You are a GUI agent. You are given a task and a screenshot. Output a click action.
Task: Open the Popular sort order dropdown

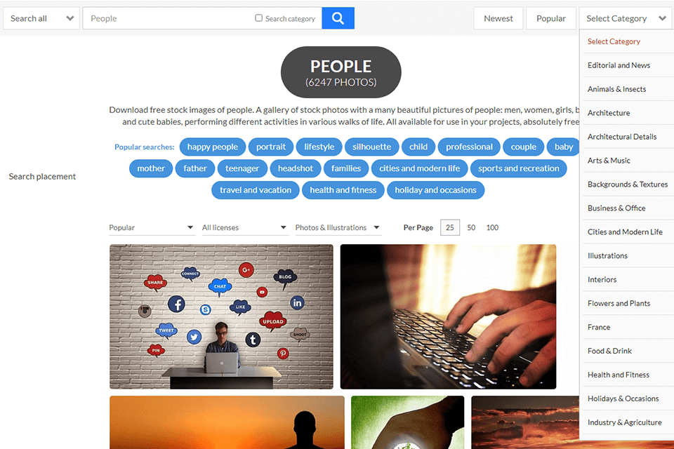(x=152, y=228)
